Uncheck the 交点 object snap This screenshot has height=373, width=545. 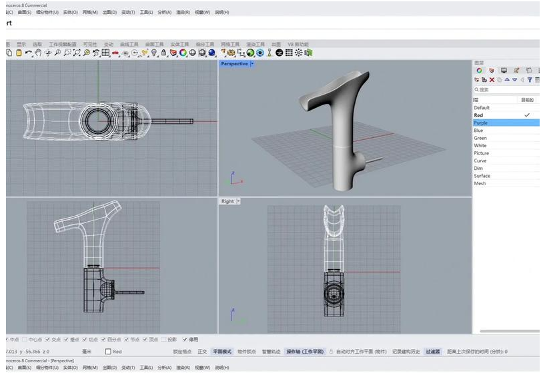47,339
